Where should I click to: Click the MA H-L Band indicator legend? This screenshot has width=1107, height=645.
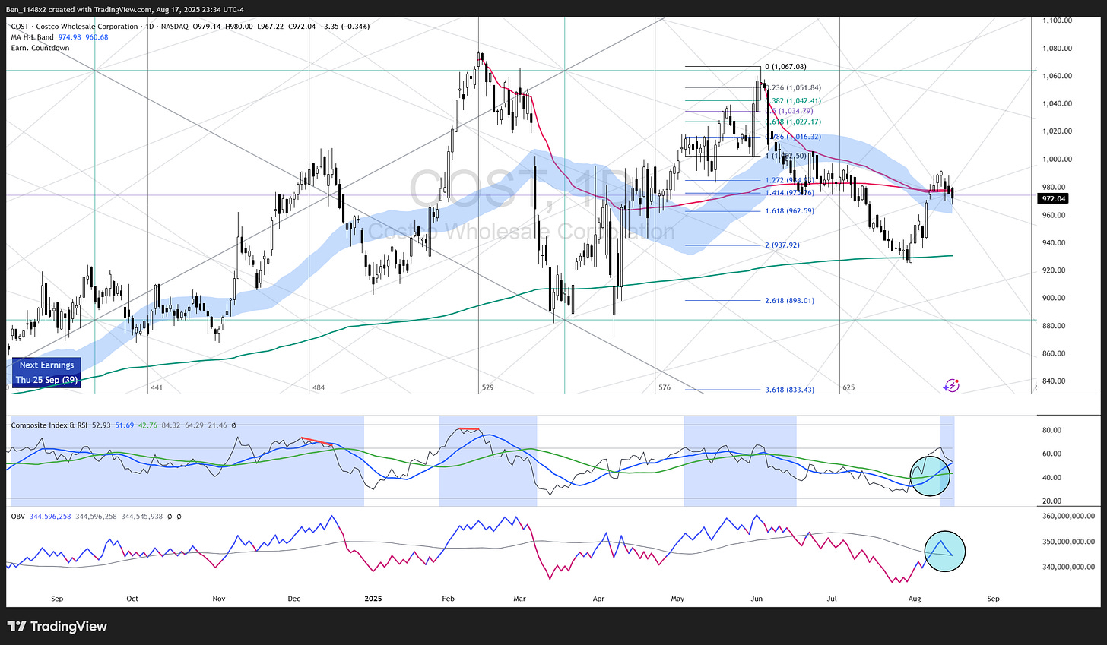point(32,37)
